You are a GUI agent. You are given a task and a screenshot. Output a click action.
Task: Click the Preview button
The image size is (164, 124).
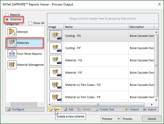pos(109,119)
